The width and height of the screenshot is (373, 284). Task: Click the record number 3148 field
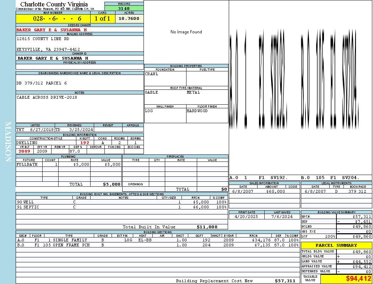click(124, 9)
